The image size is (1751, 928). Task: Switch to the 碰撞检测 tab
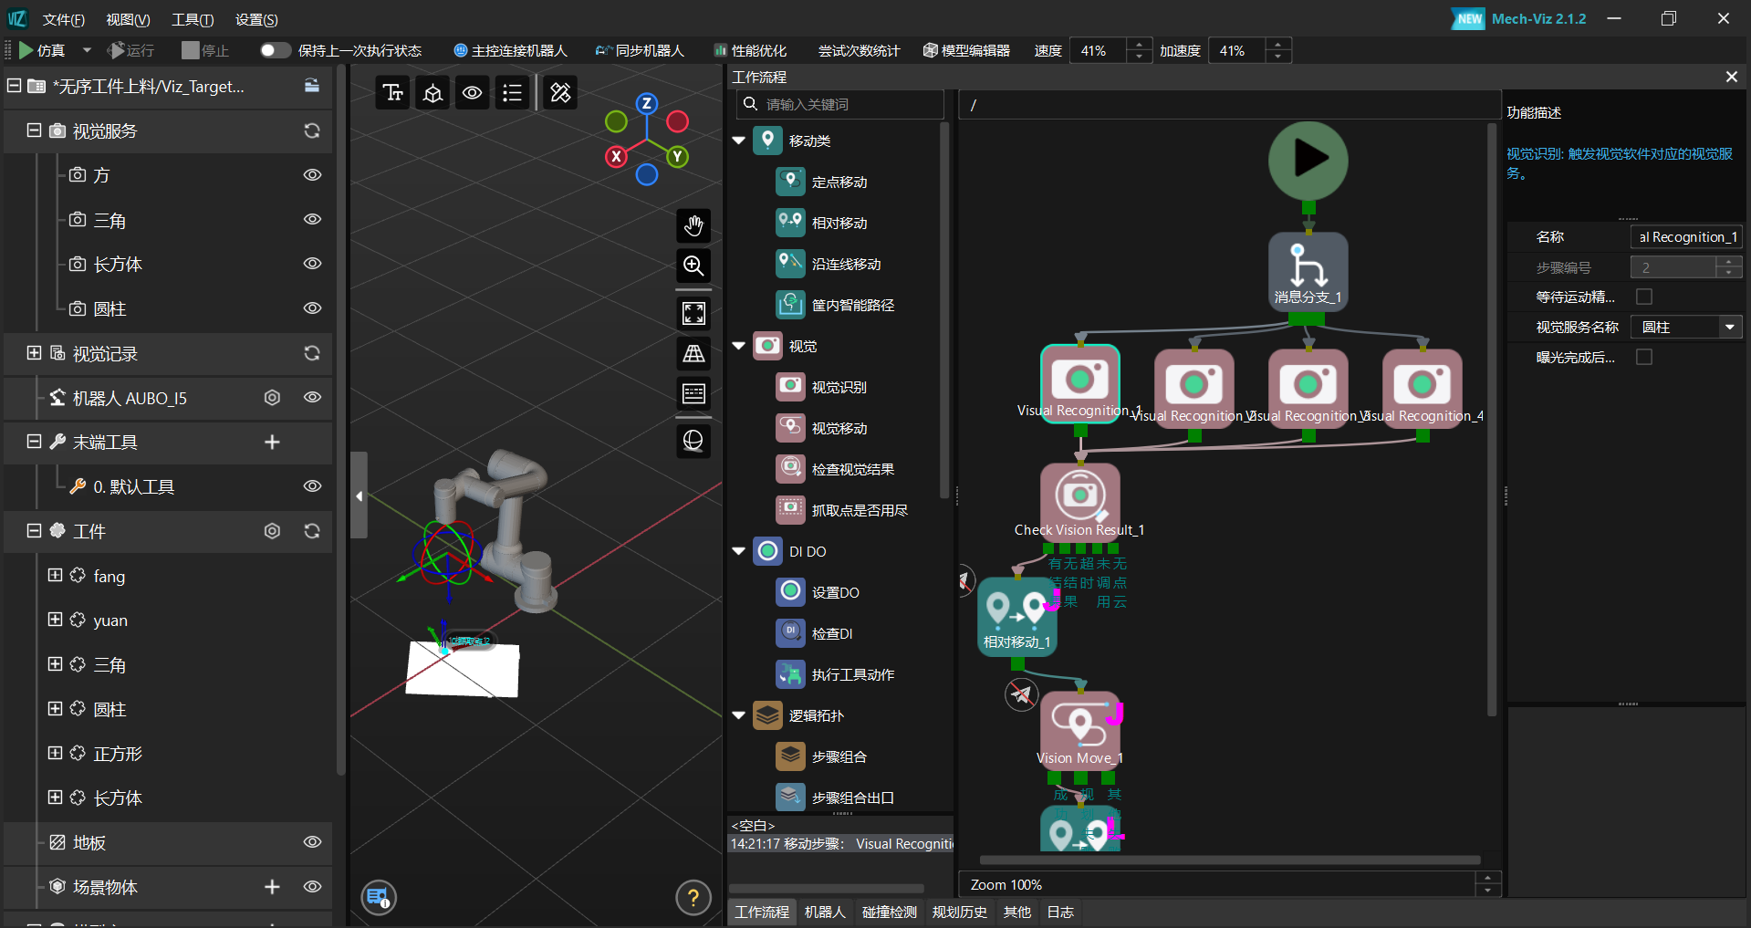(x=889, y=912)
